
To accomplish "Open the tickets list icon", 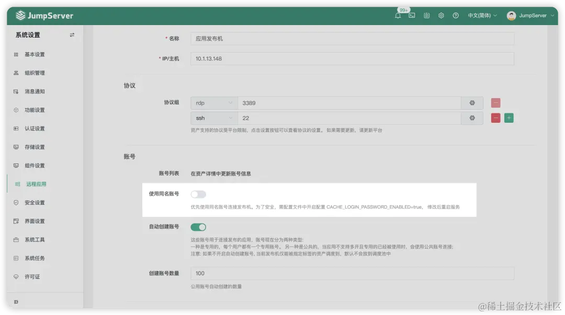I will click(427, 16).
